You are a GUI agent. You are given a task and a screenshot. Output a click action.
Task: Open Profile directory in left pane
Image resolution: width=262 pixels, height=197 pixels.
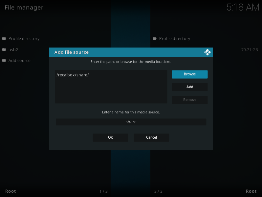coord(24,39)
